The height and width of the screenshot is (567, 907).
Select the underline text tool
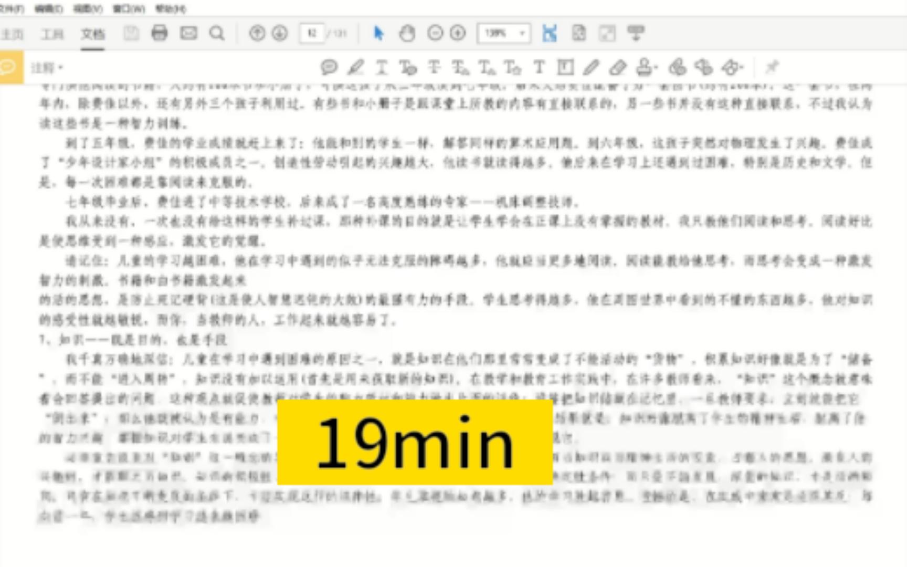[x=382, y=67]
